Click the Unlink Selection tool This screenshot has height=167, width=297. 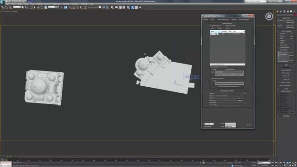[x=6, y=7]
